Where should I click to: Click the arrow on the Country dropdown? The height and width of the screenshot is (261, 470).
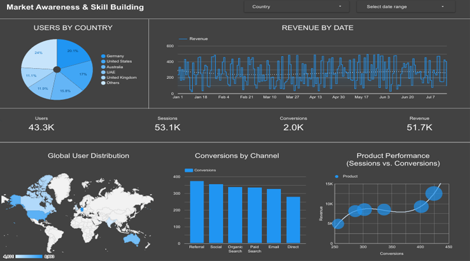(x=340, y=7)
